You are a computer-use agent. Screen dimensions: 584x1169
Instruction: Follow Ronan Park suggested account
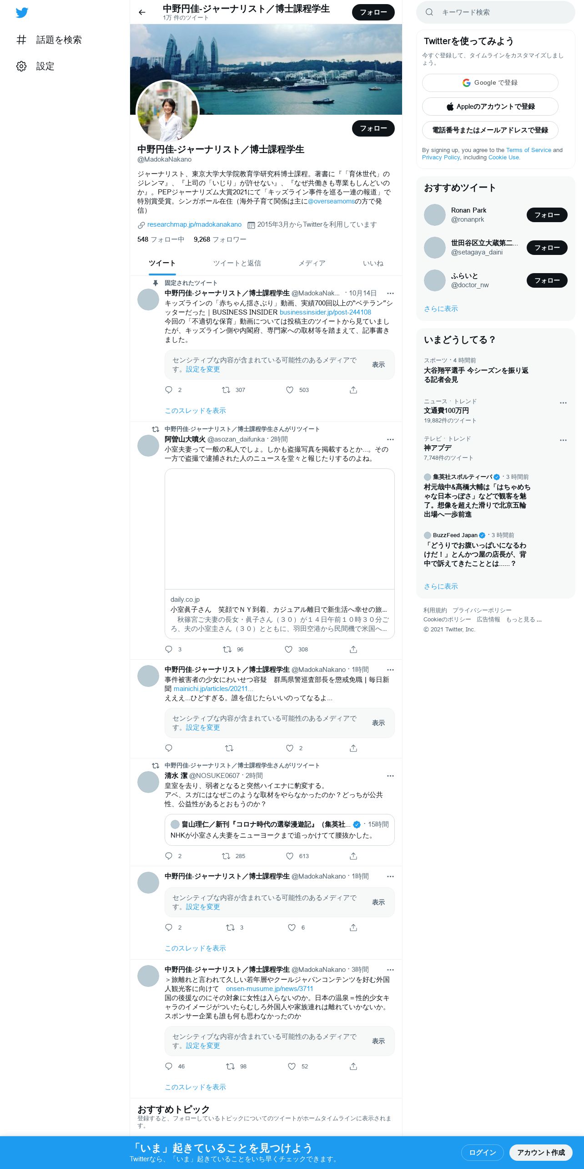pos(547,215)
